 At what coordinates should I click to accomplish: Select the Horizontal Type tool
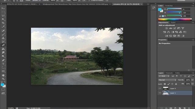[x=3, y=64]
